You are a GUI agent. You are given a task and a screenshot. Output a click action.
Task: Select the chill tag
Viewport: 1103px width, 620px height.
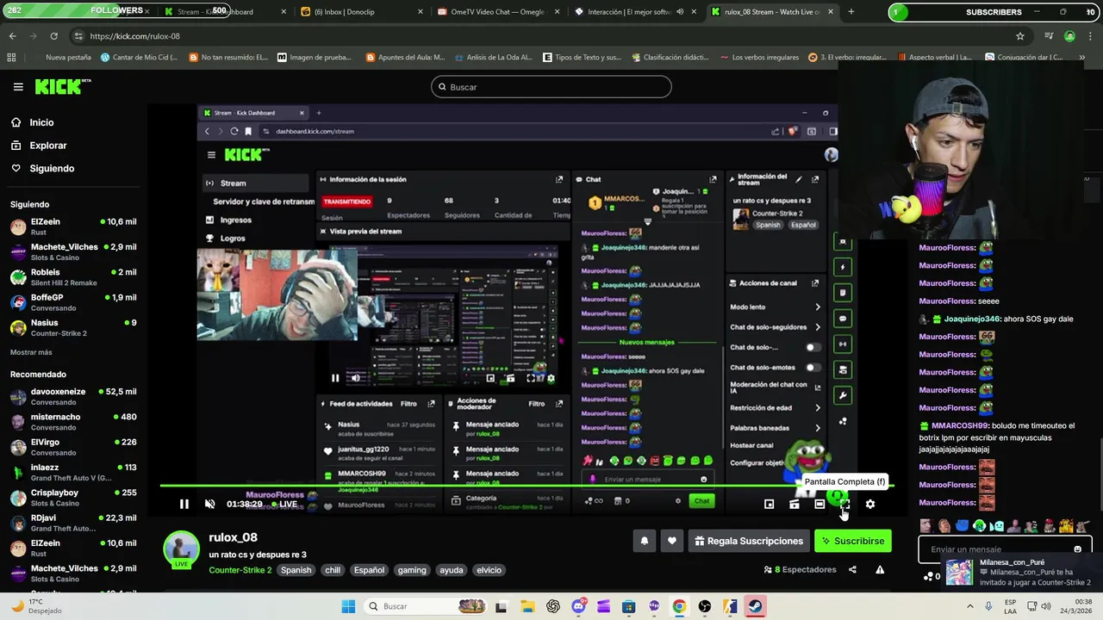pyautogui.click(x=333, y=570)
